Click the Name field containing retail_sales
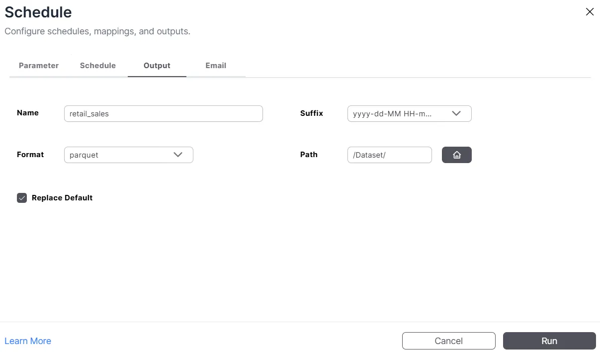 pyautogui.click(x=163, y=113)
